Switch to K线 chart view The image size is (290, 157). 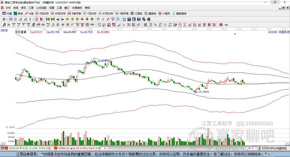[29, 14]
